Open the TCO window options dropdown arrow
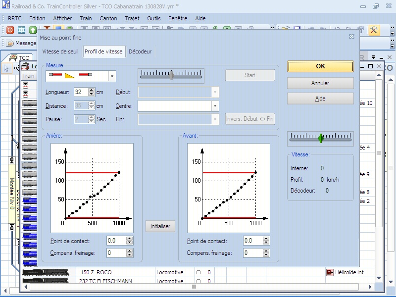396x297 pixels. (x=374, y=57)
